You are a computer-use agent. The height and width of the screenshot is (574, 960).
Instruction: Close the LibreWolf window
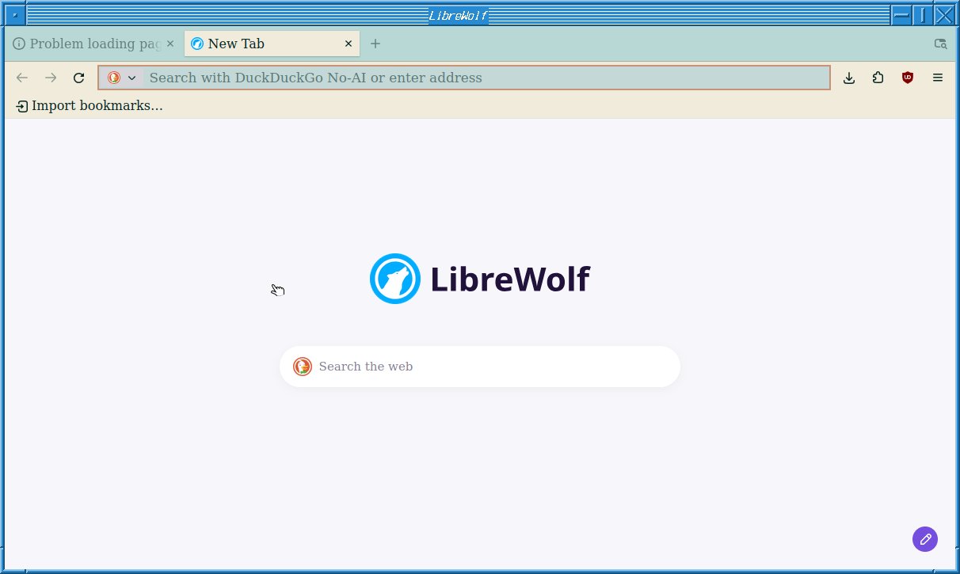943,15
